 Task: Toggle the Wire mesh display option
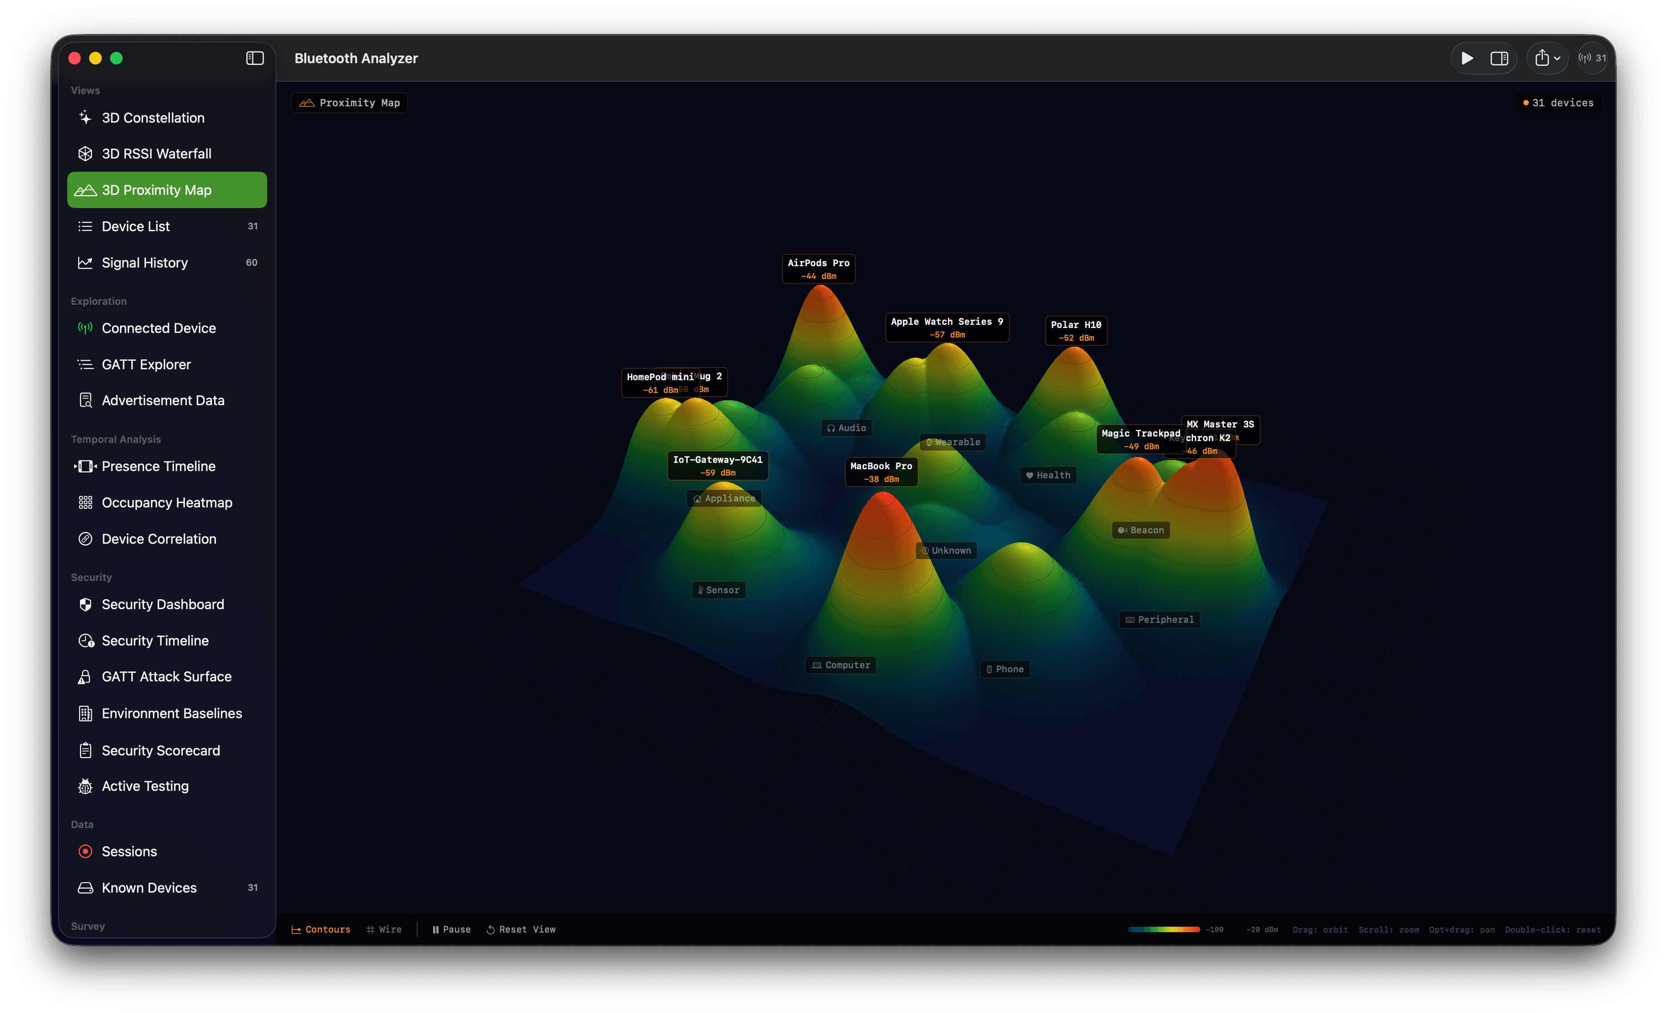(x=384, y=929)
